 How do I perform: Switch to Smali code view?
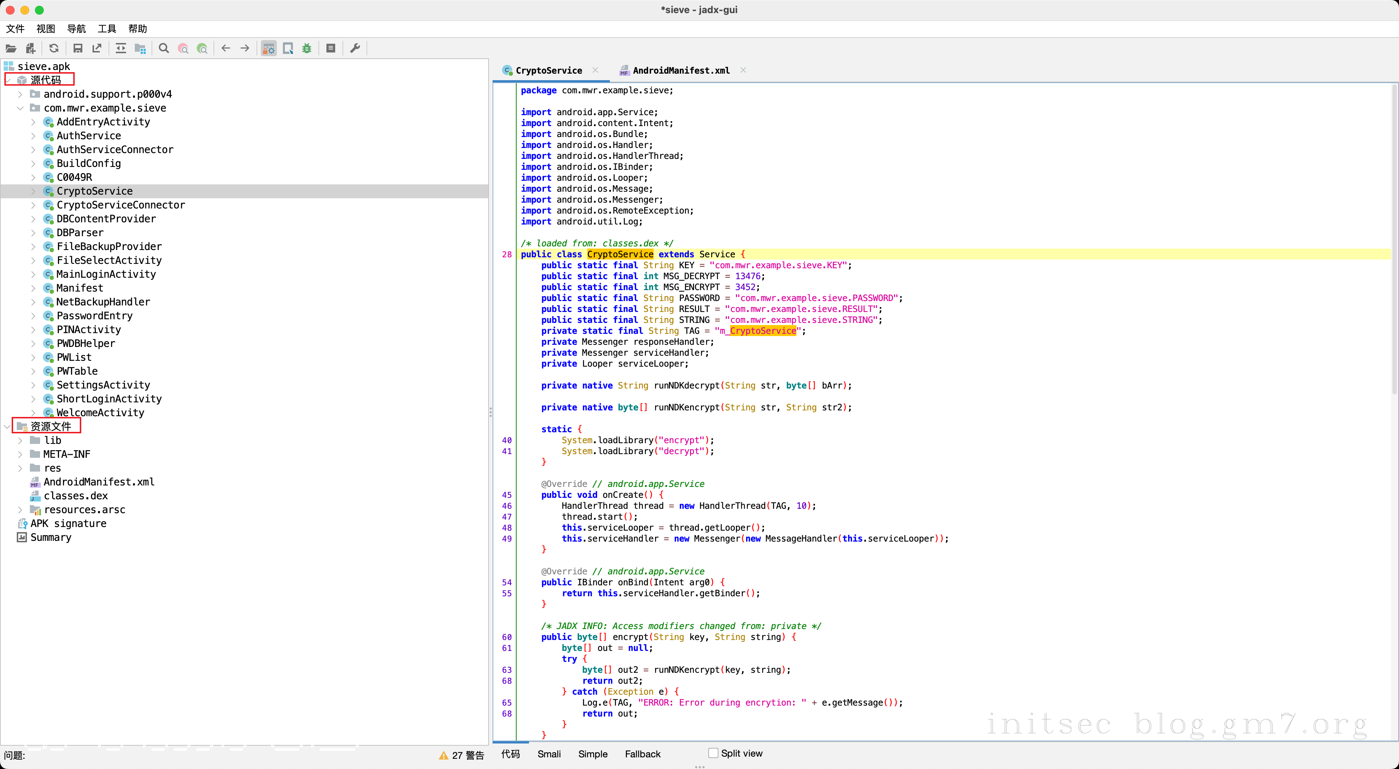pos(549,754)
